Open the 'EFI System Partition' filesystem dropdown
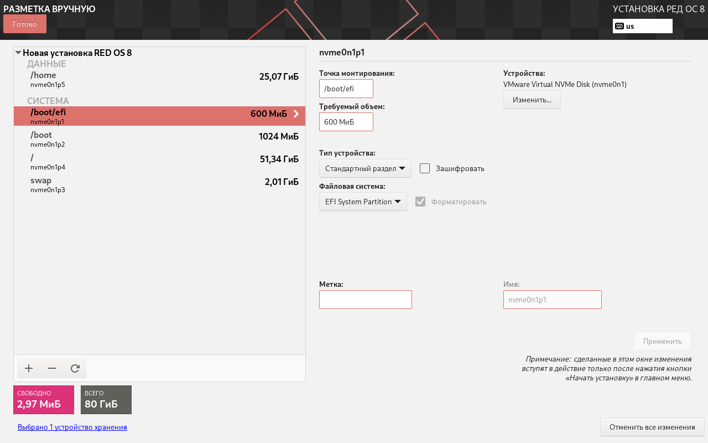The height and width of the screenshot is (443, 708). pos(363,202)
